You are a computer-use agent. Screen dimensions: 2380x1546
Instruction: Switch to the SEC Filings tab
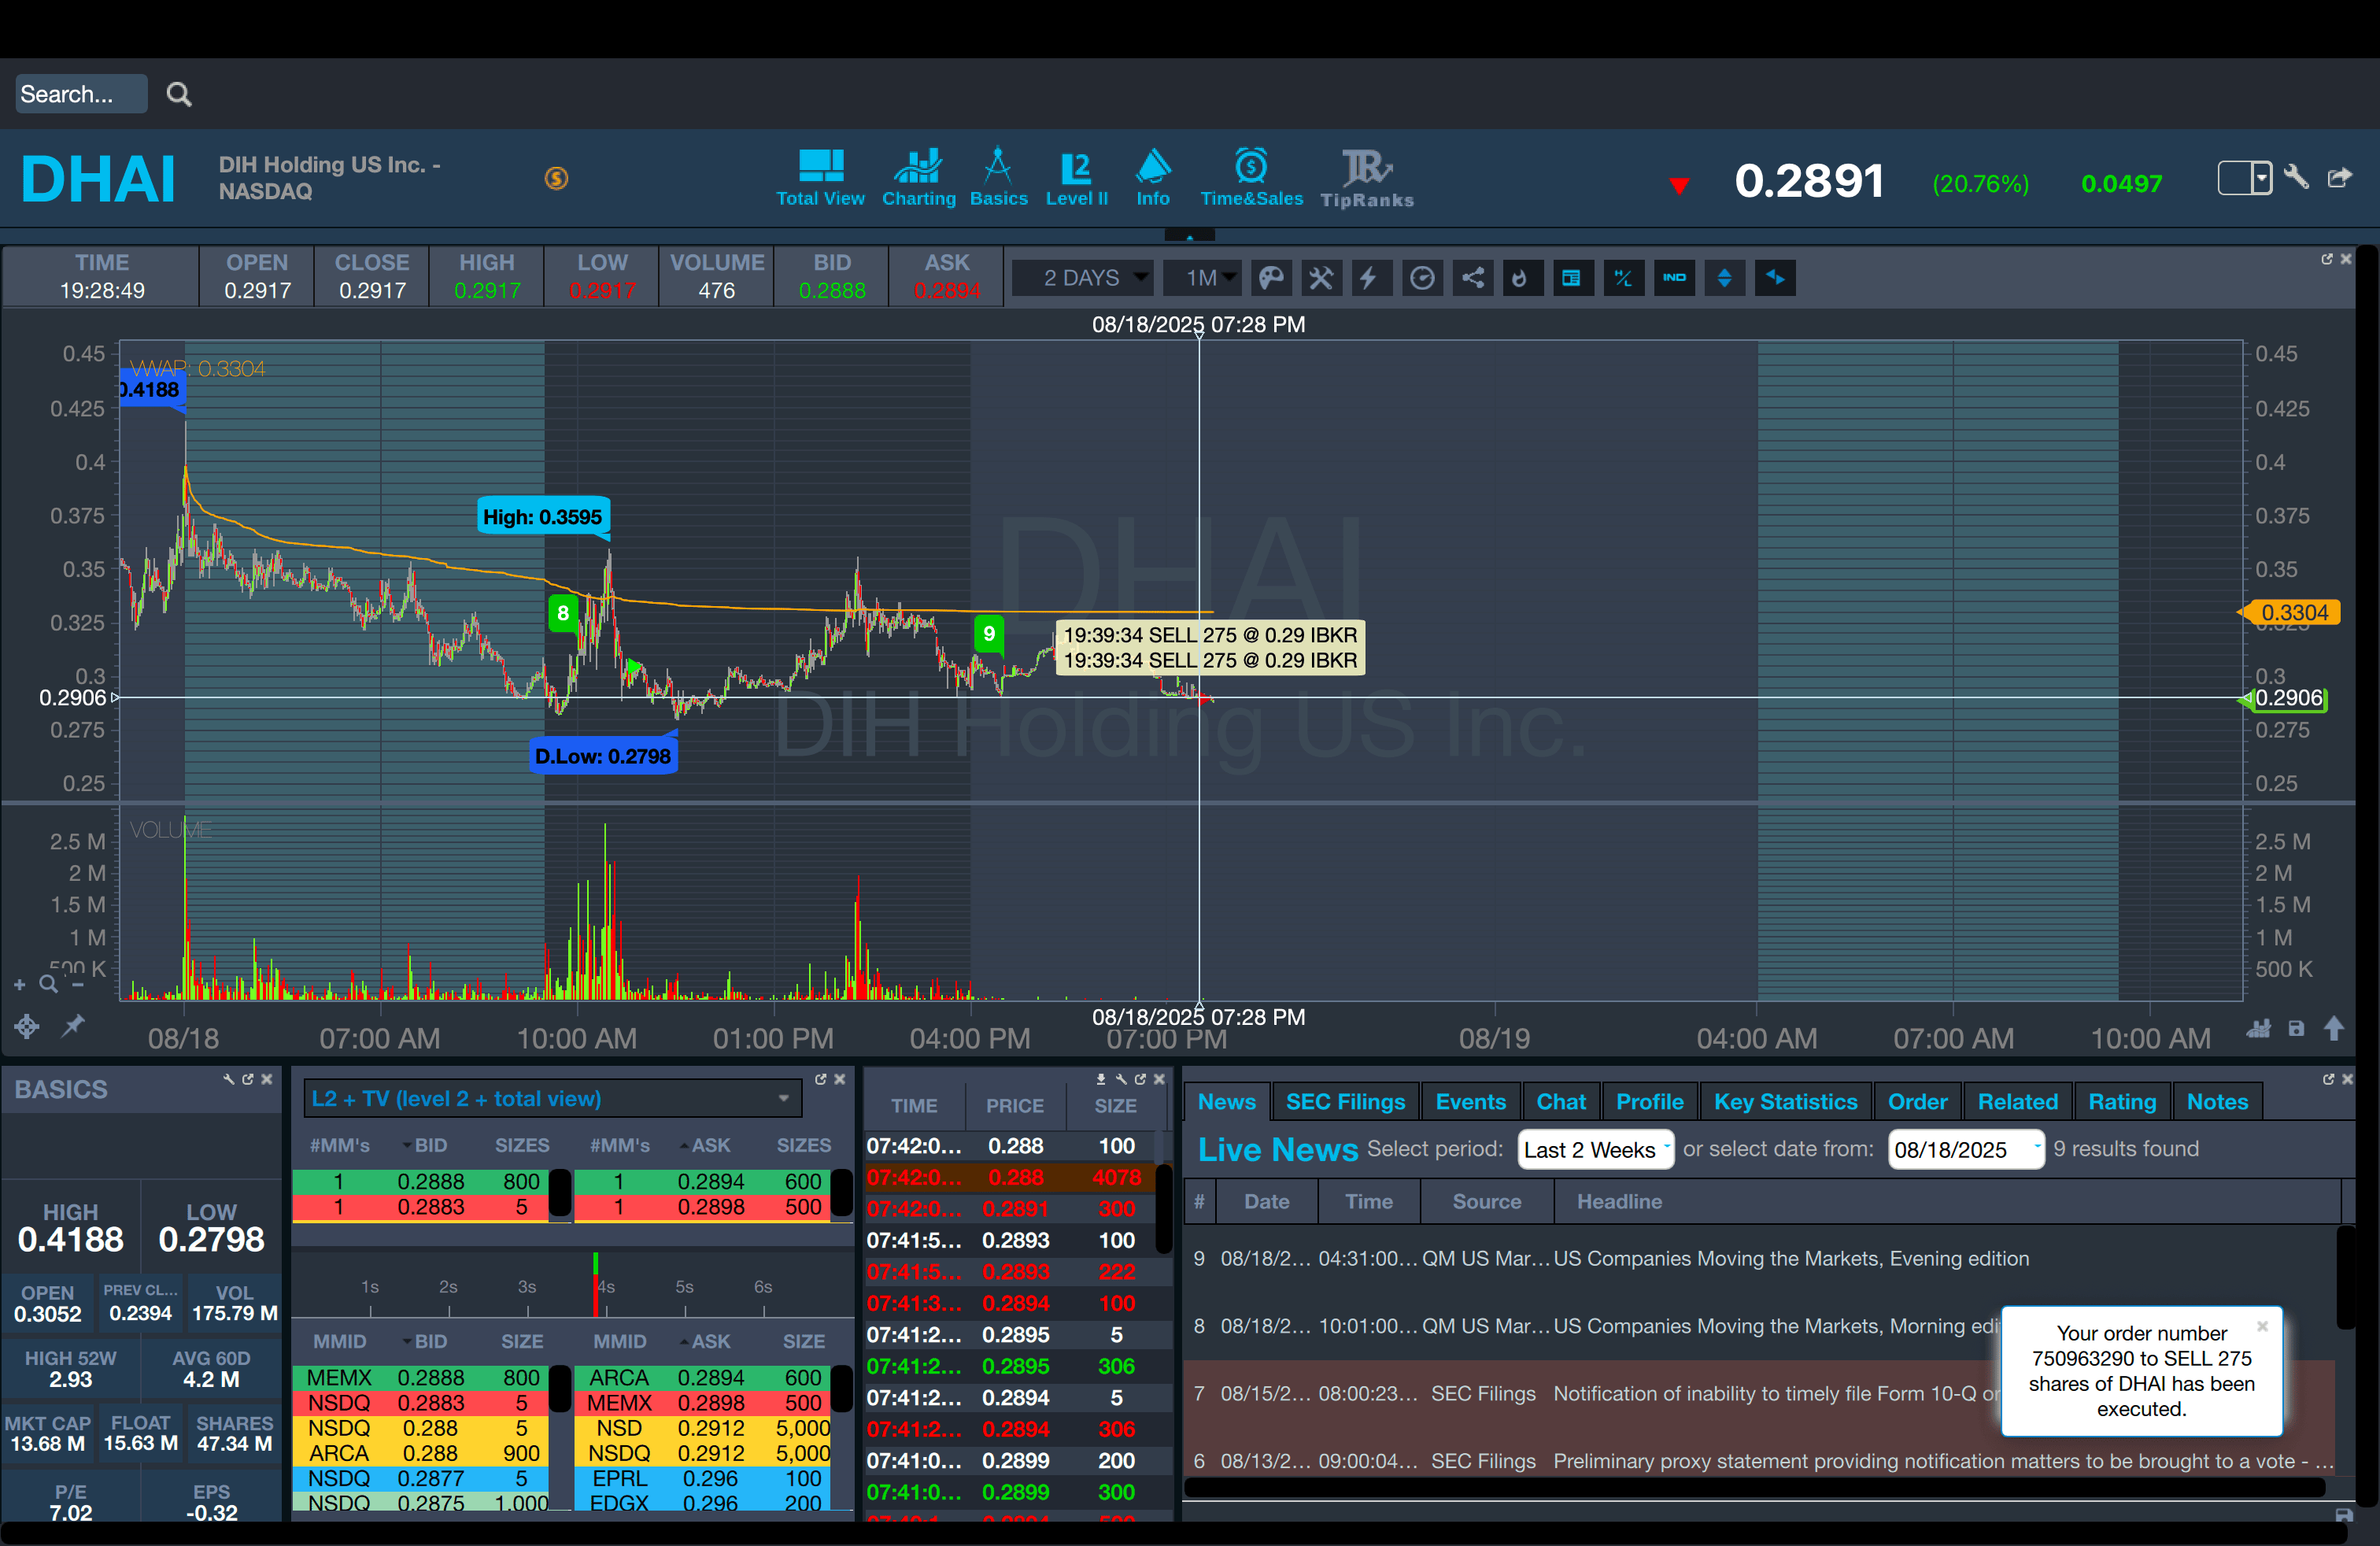click(1344, 1102)
